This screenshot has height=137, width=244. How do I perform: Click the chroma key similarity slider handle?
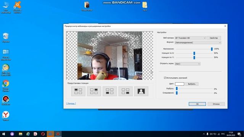click(x=177, y=89)
